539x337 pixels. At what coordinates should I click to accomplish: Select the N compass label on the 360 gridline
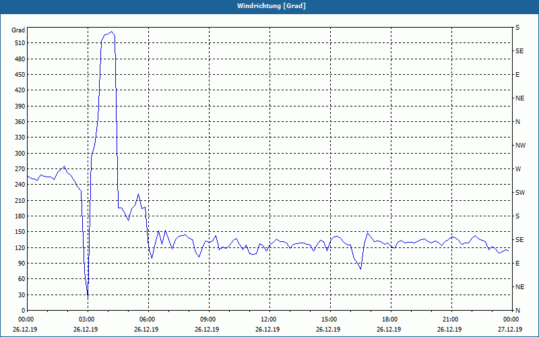(x=518, y=122)
